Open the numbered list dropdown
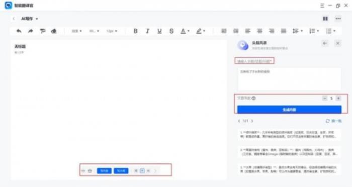The width and height of the screenshot is (352, 187). (x=314, y=31)
